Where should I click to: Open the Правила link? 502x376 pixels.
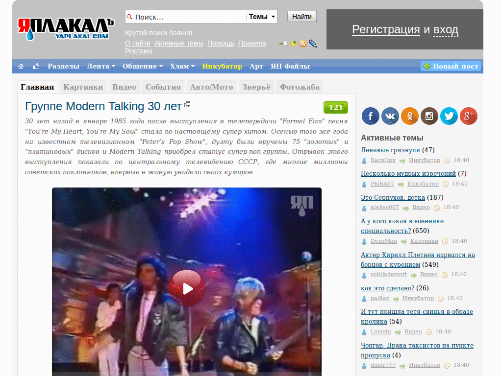click(252, 43)
